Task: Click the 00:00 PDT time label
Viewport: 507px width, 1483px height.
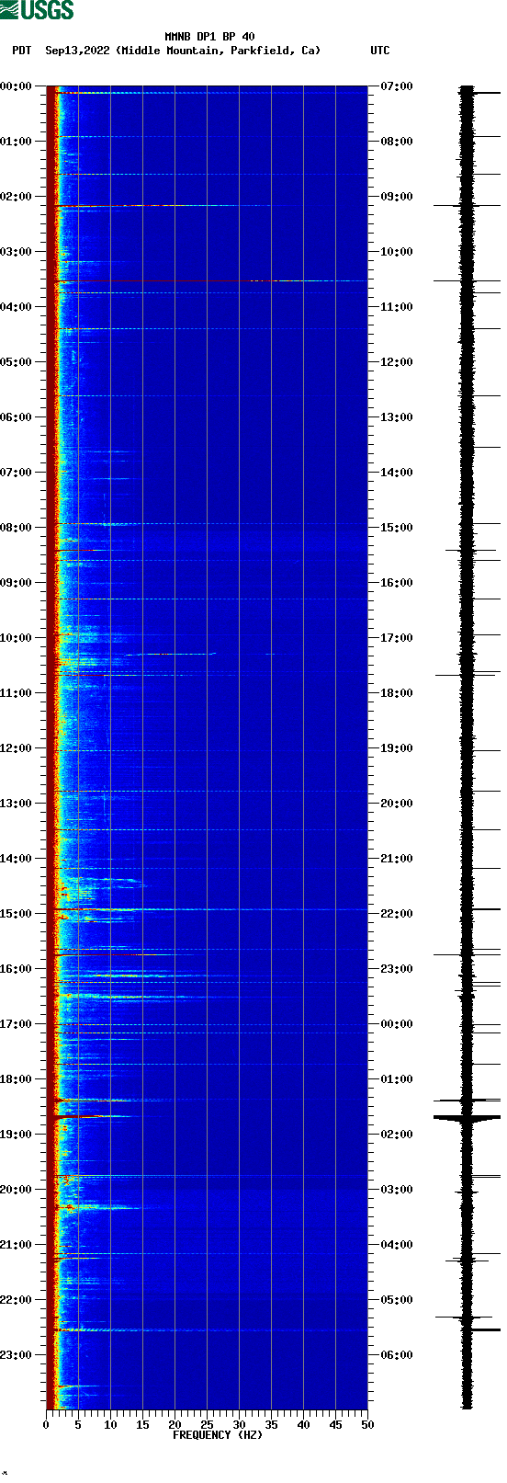Action: pos(17,86)
